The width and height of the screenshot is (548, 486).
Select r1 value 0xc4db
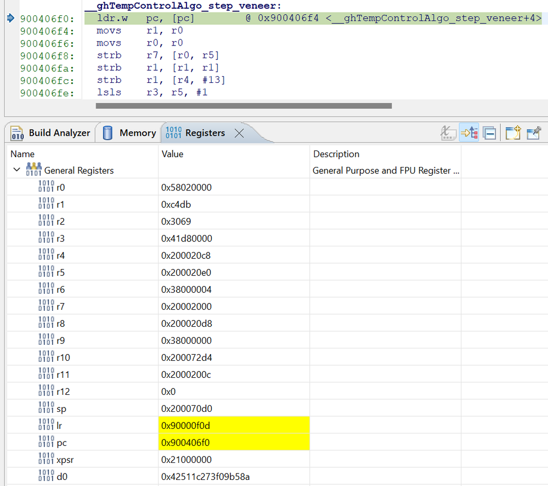click(176, 204)
